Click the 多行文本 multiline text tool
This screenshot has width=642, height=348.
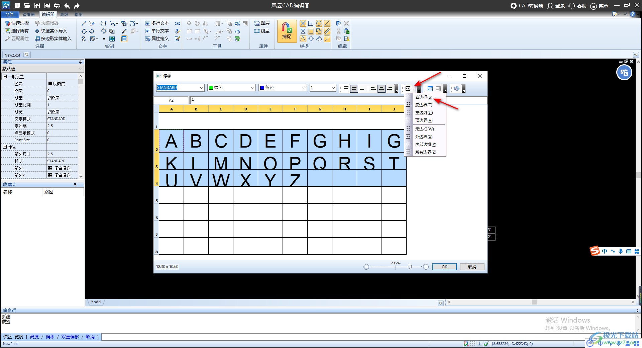[x=157, y=23]
